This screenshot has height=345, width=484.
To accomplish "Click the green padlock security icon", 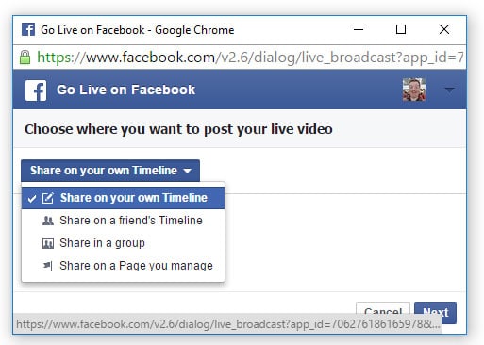I will click(25, 57).
